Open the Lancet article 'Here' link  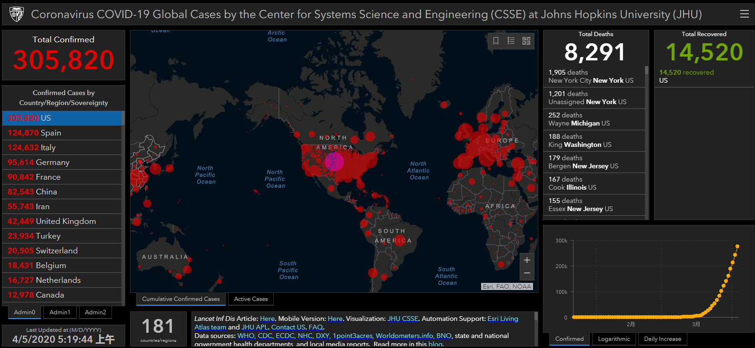coord(267,319)
